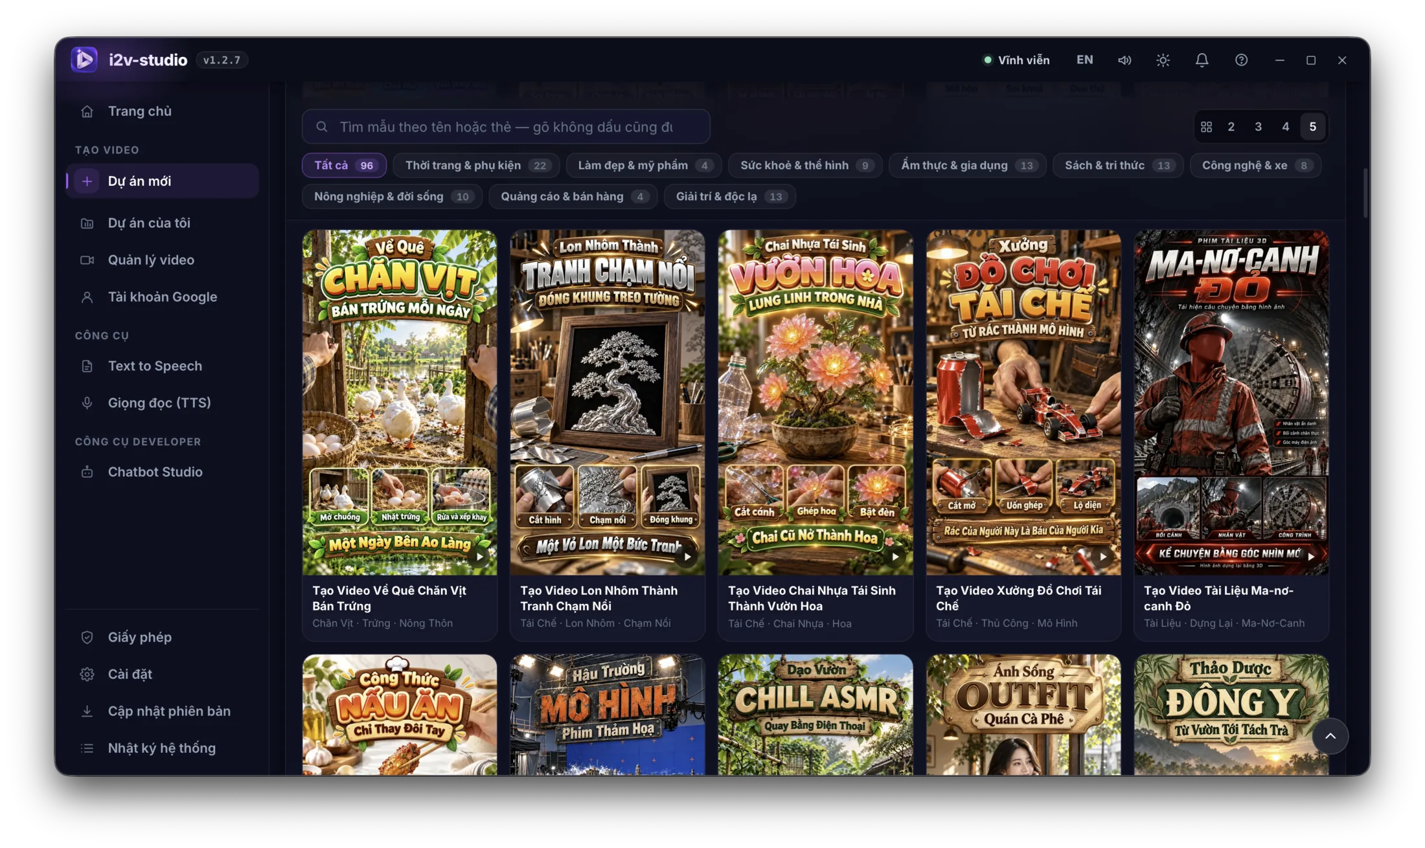Open the Giấy phép license page
The image size is (1425, 848).
pyautogui.click(x=162, y=637)
